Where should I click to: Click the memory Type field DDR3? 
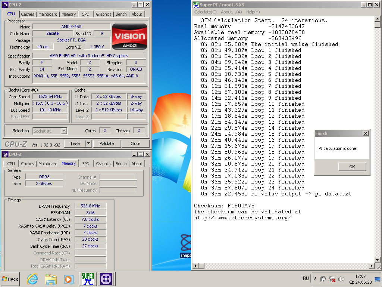44,177
